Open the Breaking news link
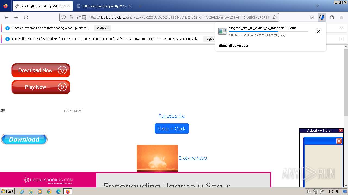The height and width of the screenshot is (195, 348). 193,158
